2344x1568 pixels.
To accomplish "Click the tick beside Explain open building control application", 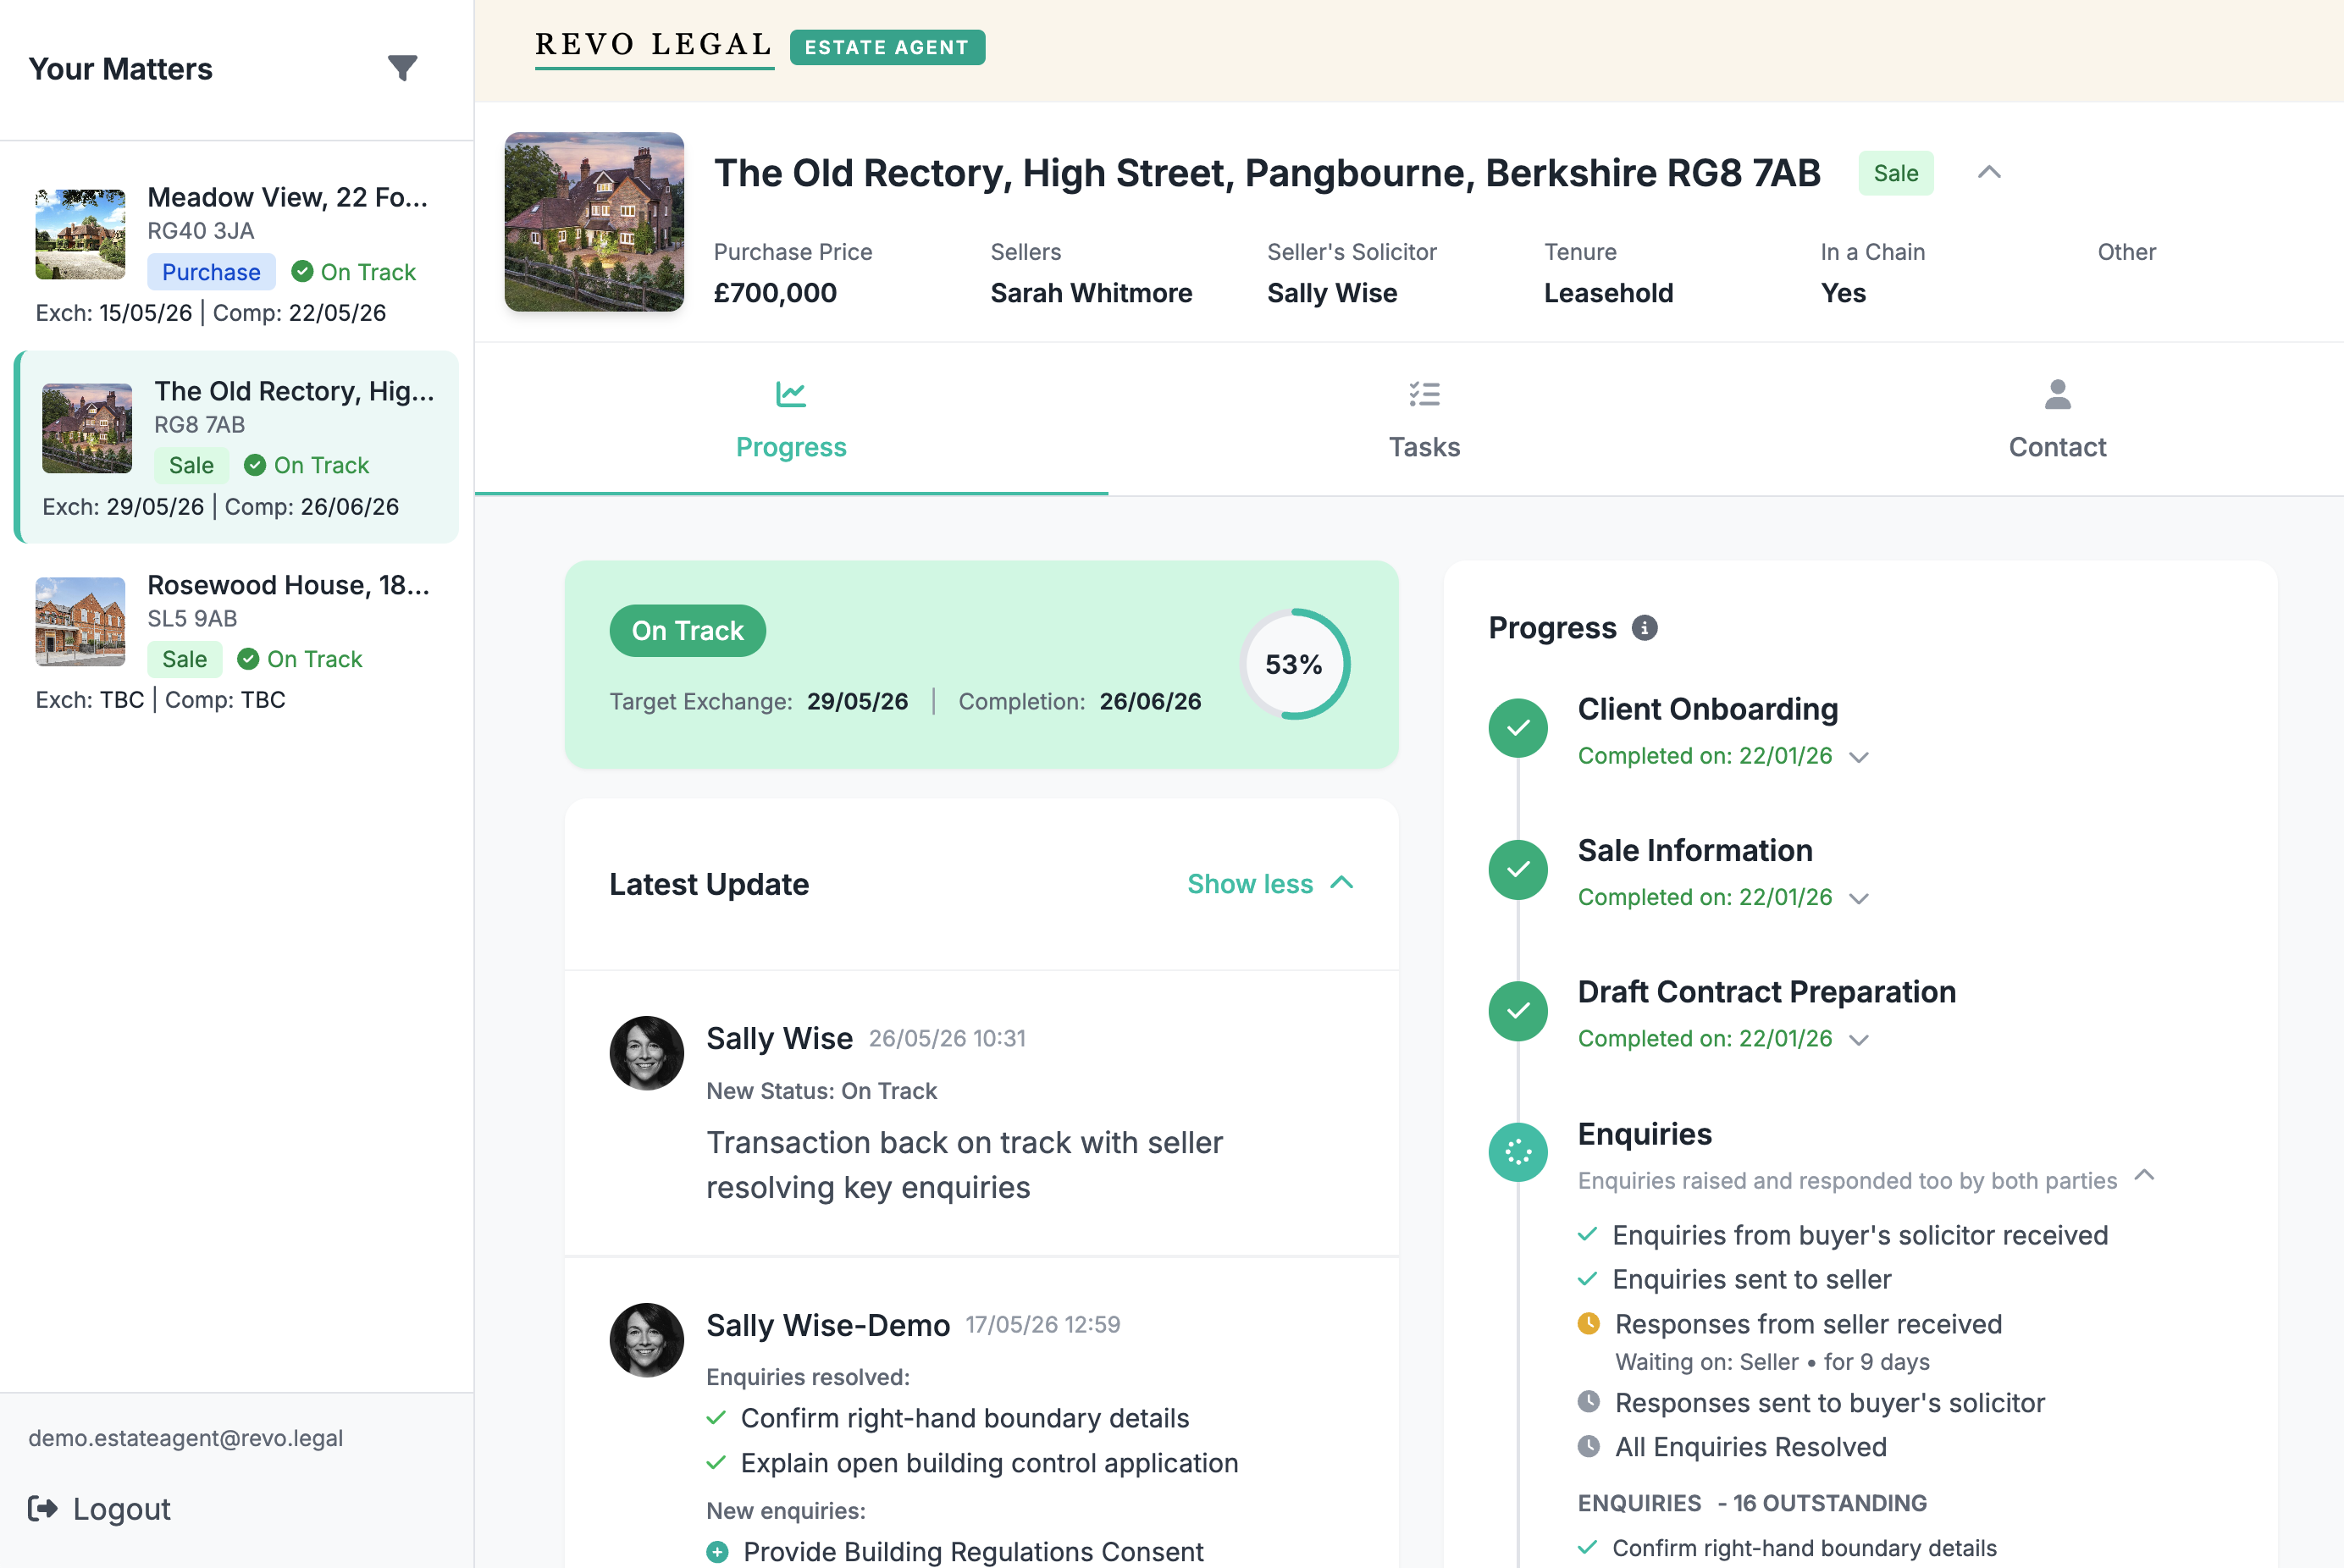I will (715, 1462).
